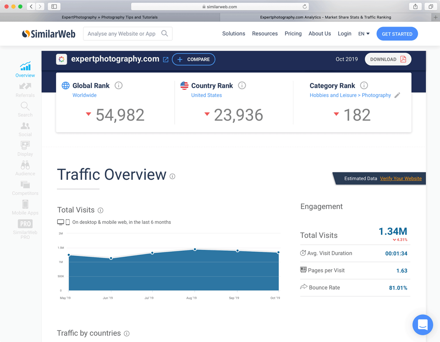This screenshot has height=342, width=440.
Task: Open SimilarWeb PRO from the sidebar
Action: click(25, 229)
